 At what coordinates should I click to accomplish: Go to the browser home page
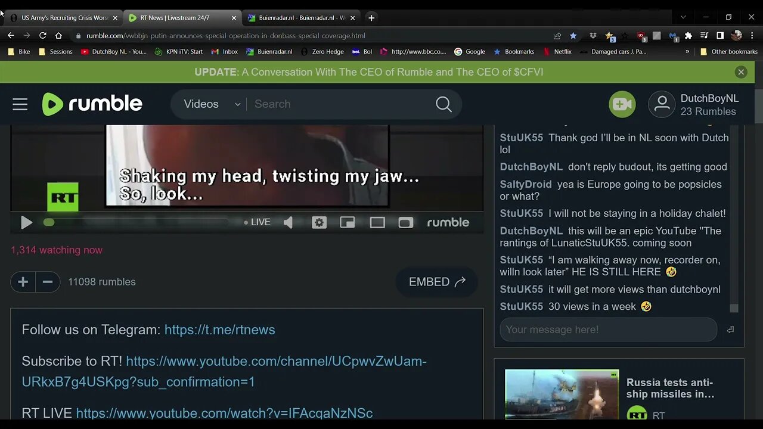point(58,36)
